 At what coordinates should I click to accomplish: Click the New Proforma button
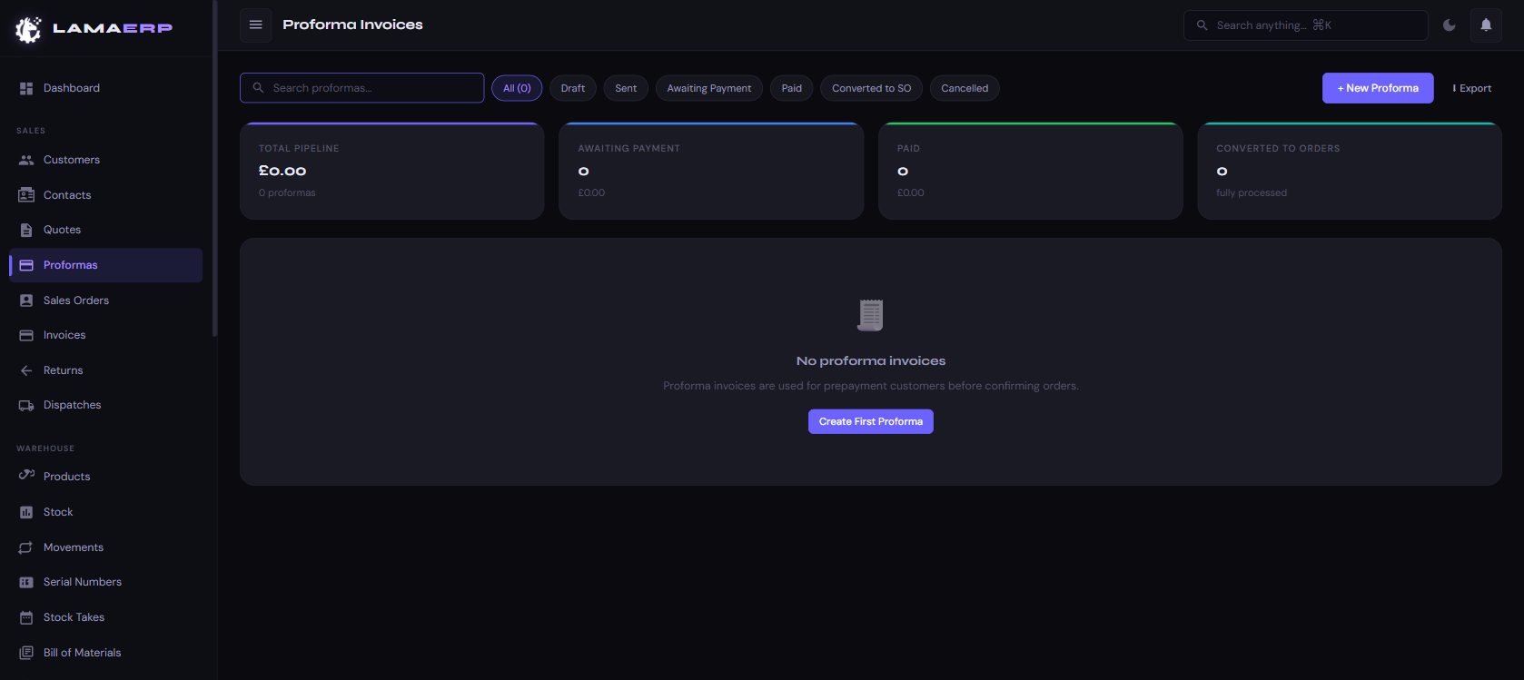pyautogui.click(x=1377, y=88)
